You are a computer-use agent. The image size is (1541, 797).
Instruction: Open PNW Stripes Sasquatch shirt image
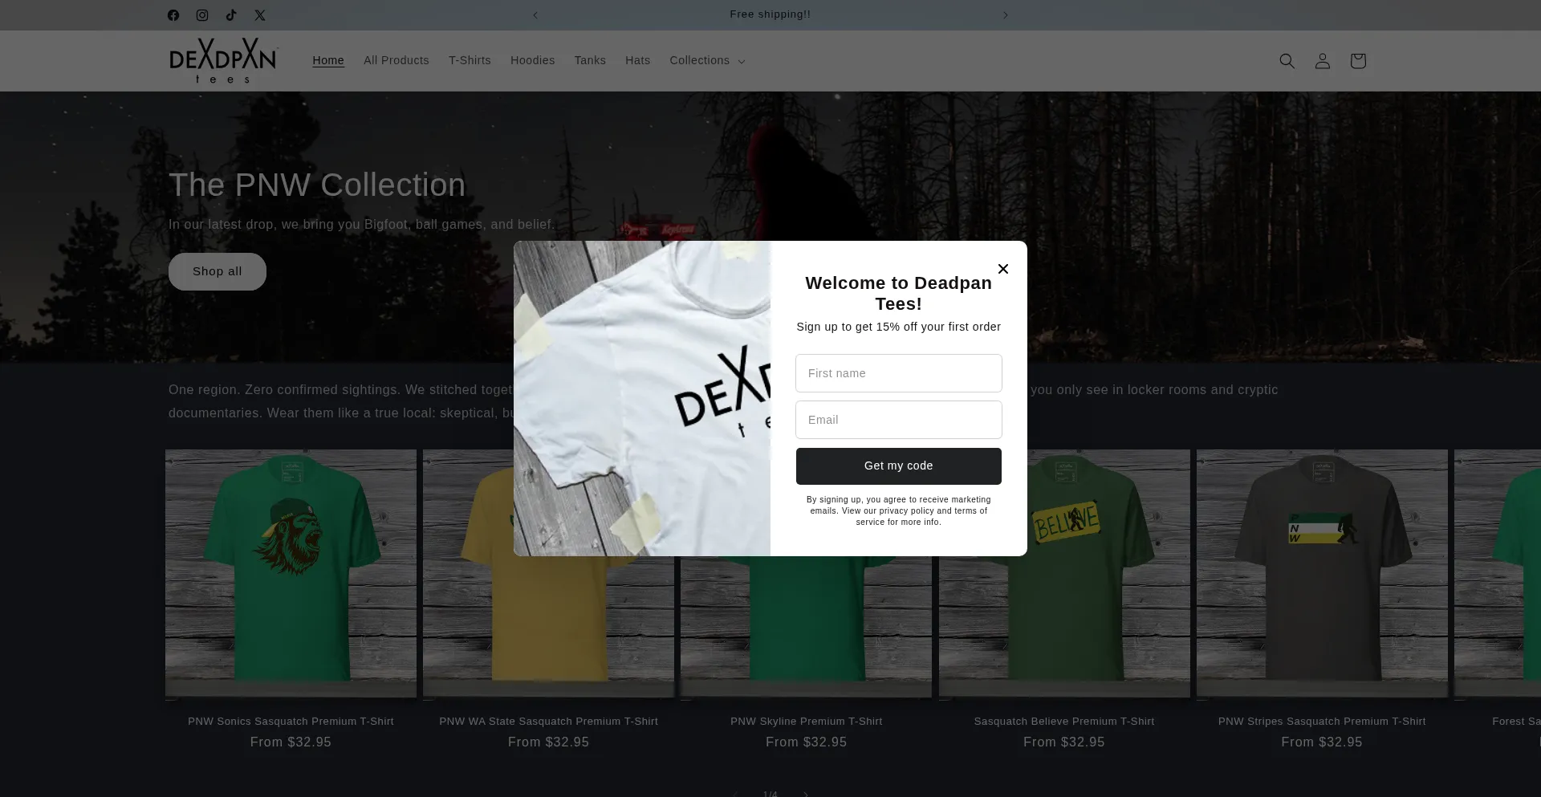click(x=1322, y=573)
